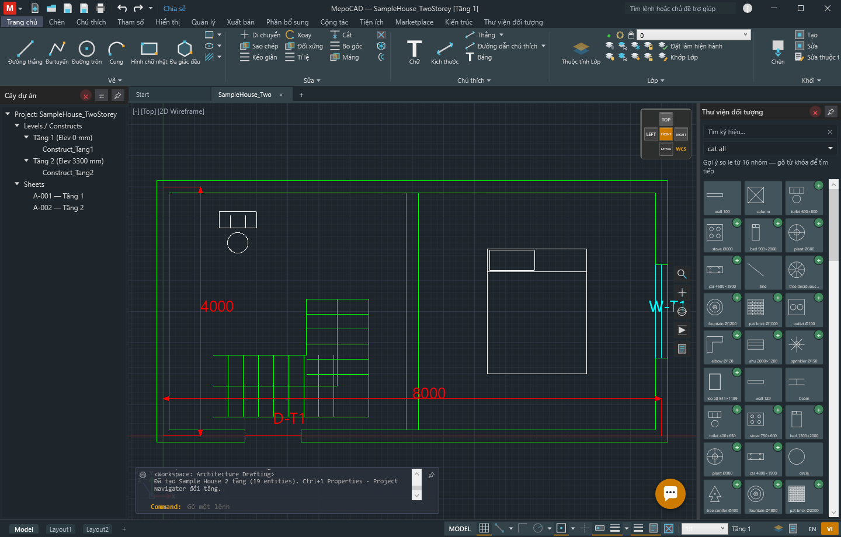Click the zoom magnifier in navigation bar
The height and width of the screenshot is (537, 841).
tap(682, 274)
